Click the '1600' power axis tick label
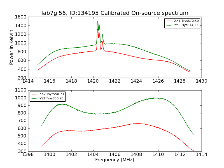Image resolution: width=224 pixels, height=168 pixels. [x=21, y=17]
